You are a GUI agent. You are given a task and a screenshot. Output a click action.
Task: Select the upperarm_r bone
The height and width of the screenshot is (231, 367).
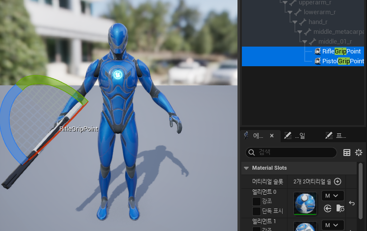pyautogui.click(x=316, y=3)
